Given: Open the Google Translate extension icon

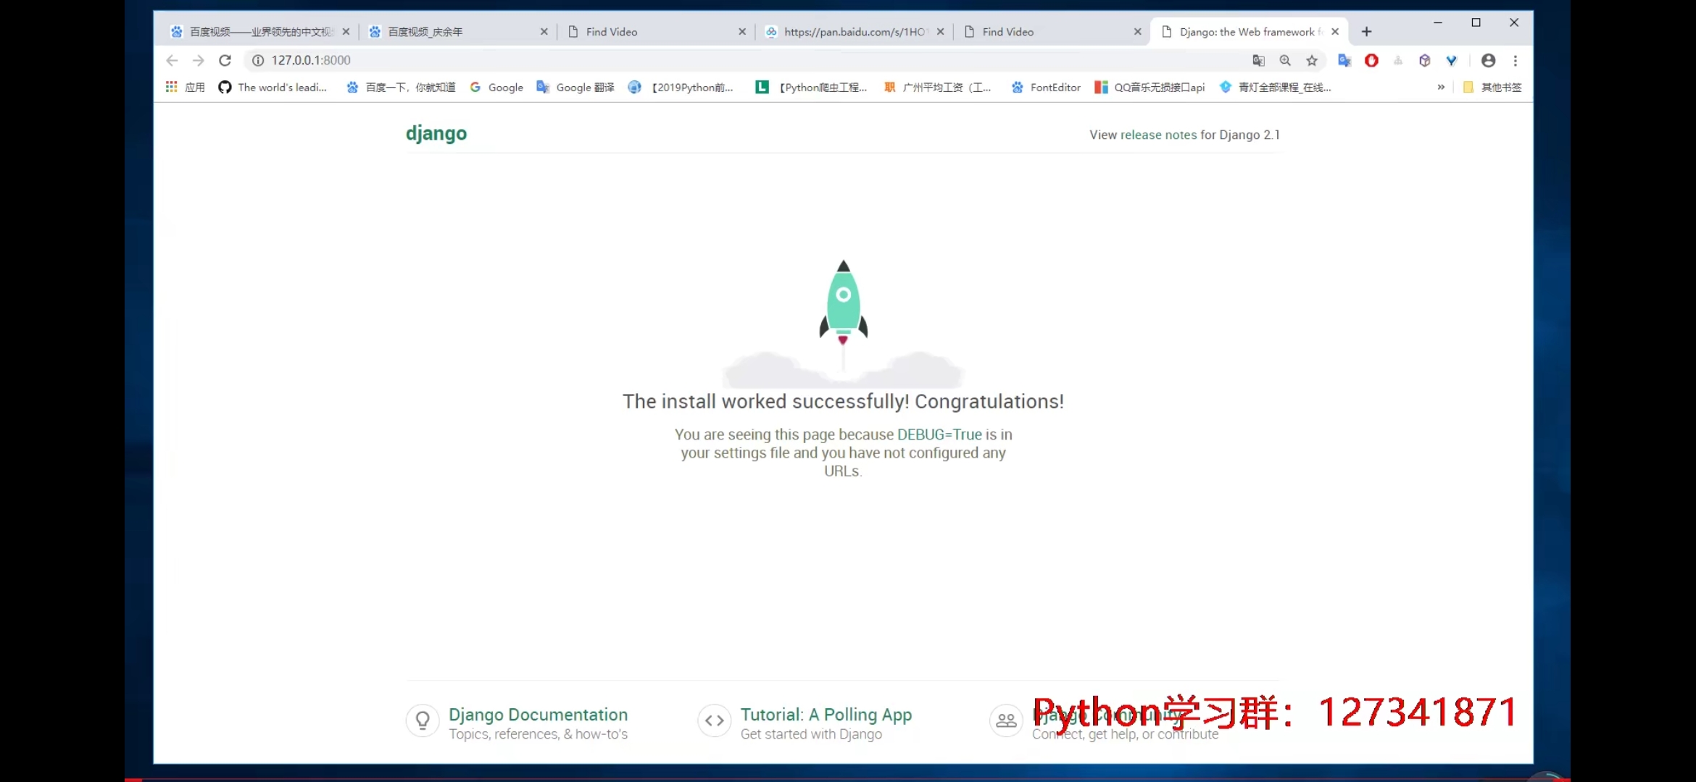Looking at the screenshot, I should click(1344, 60).
